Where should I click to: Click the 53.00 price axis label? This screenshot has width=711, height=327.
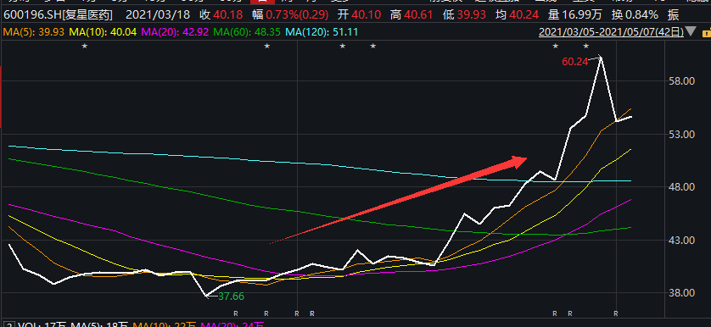click(x=682, y=135)
